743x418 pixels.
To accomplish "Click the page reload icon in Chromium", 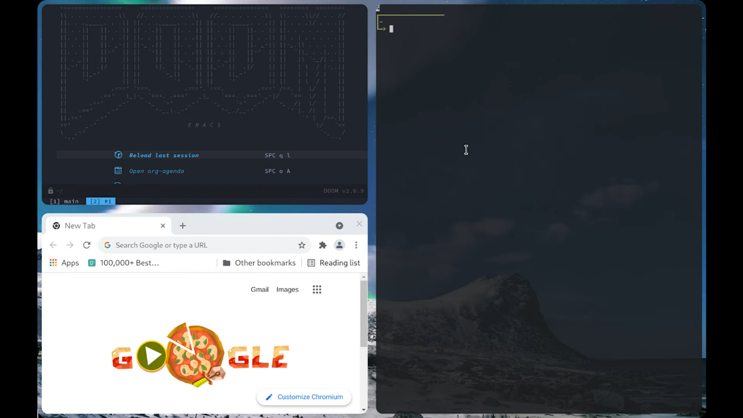I will click(86, 245).
